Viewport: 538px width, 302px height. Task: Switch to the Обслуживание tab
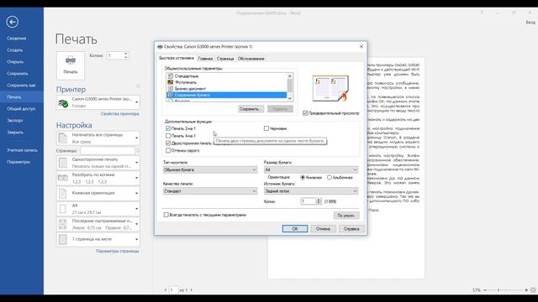pos(251,59)
